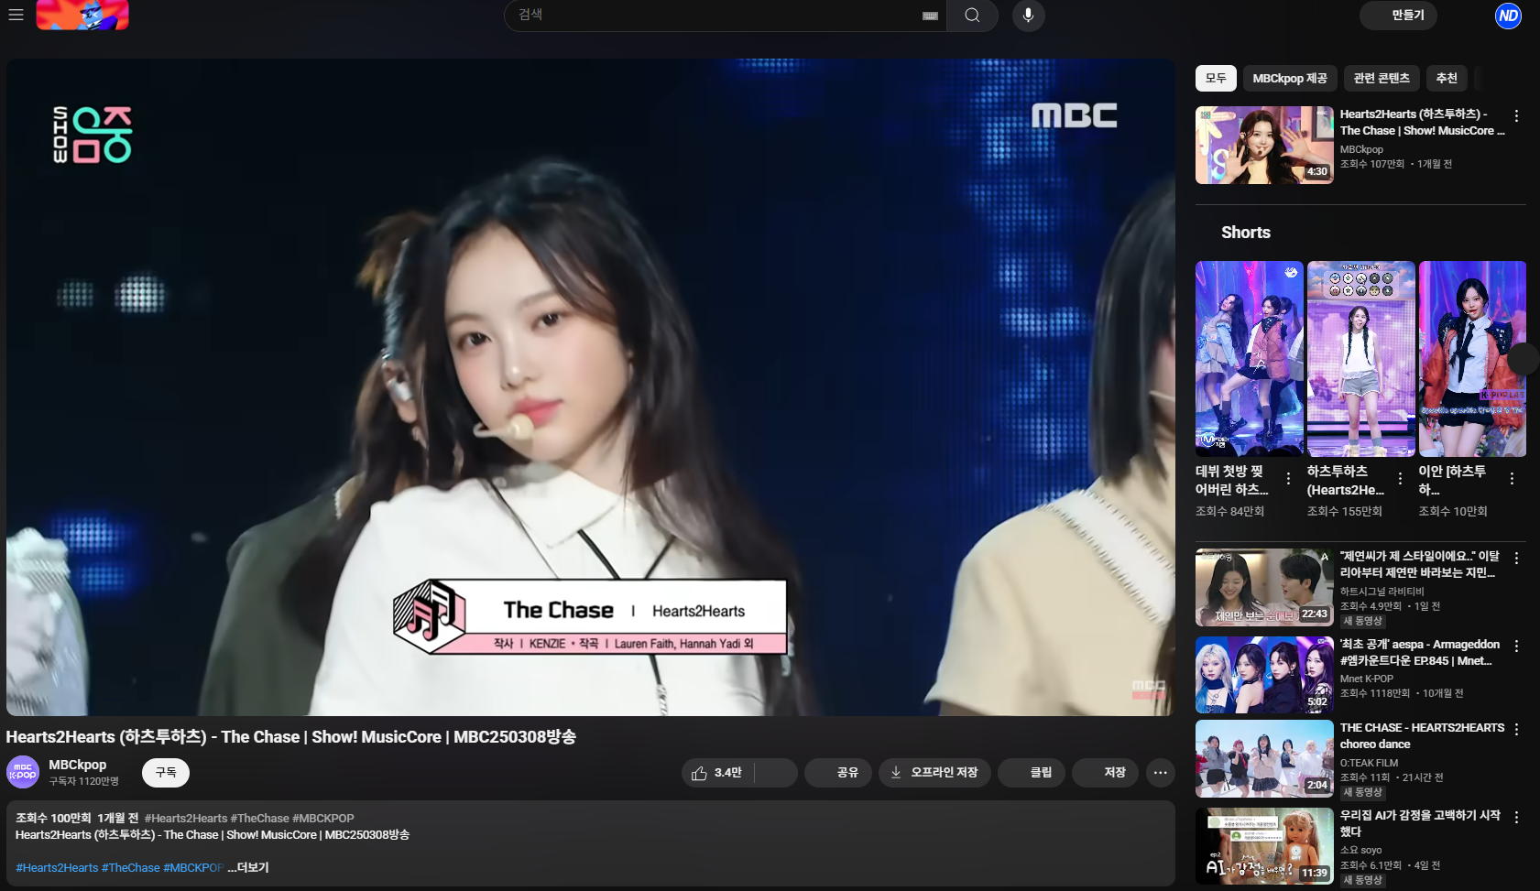The image size is (1540, 891).
Task: Open the 소요 soyo channel name
Action: pyautogui.click(x=1360, y=850)
